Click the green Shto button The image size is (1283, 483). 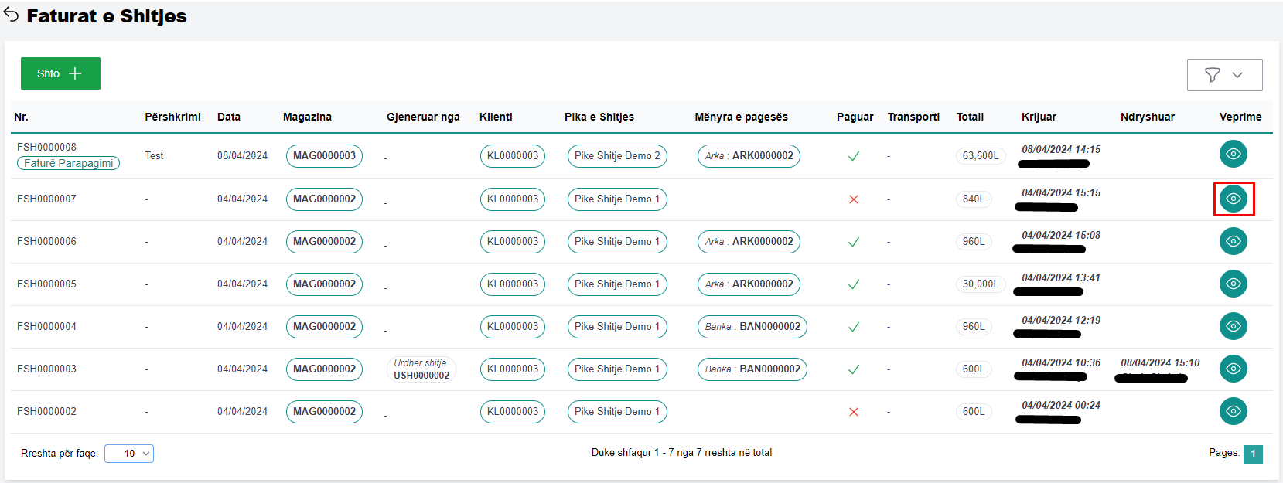click(x=60, y=73)
